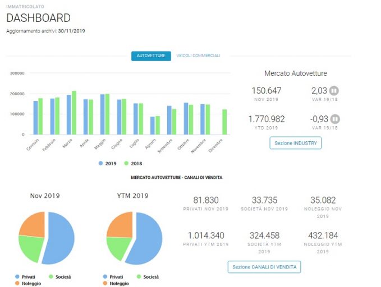Toggle the 2018 series in bar chart legend
The width and height of the screenshot is (381, 287).
coord(133,164)
